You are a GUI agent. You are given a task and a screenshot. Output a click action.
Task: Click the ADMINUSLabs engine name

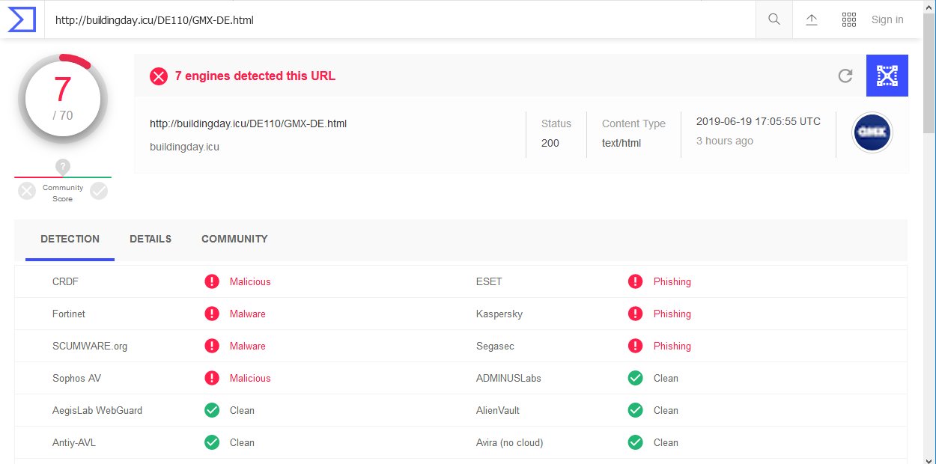(x=508, y=378)
